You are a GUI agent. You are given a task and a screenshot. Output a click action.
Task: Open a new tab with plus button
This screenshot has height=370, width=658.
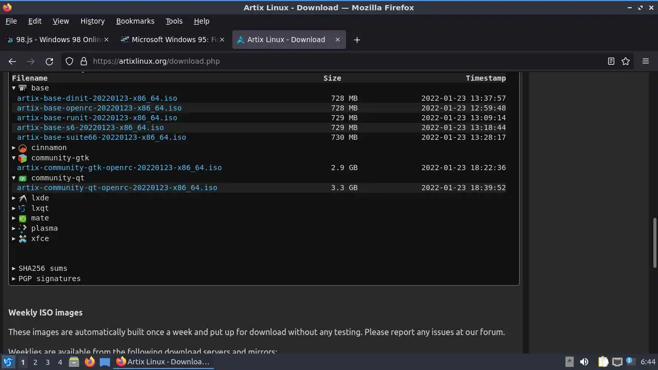click(x=357, y=40)
